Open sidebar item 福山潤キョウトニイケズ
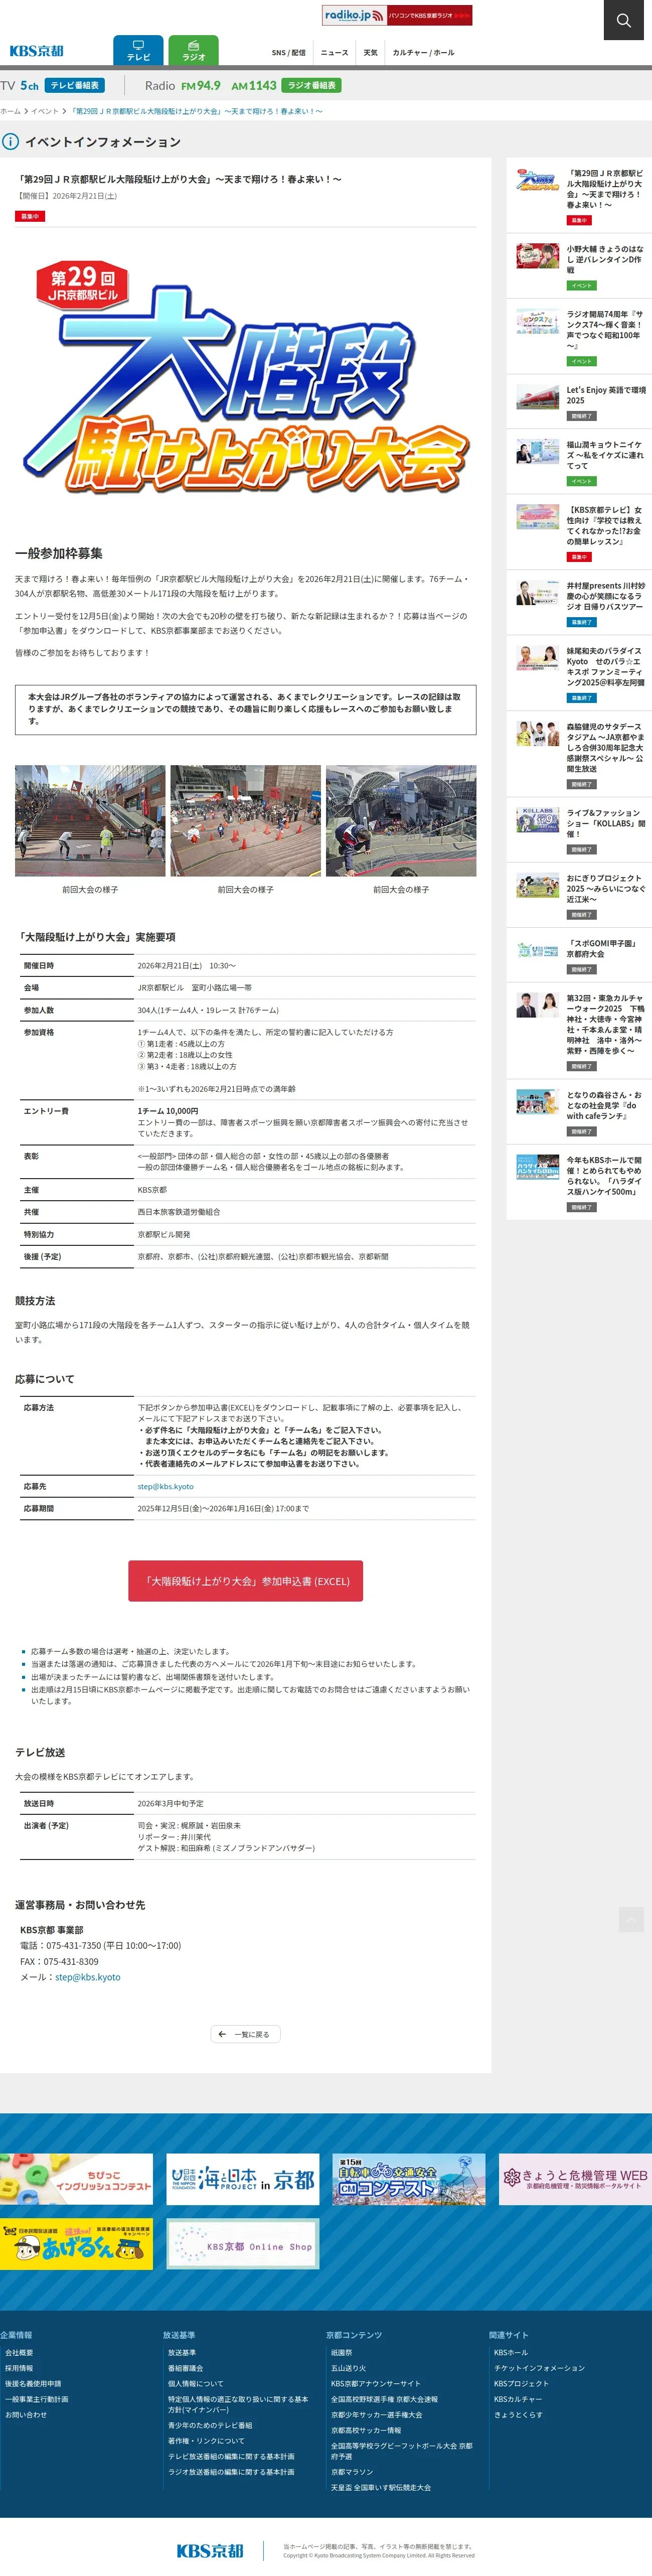This screenshot has height=2576, width=652. [x=605, y=455]
